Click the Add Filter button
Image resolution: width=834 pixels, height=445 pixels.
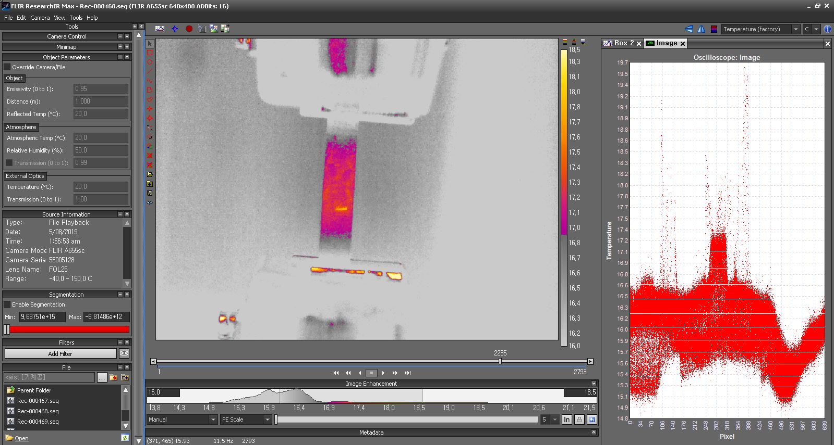point(60,353)
